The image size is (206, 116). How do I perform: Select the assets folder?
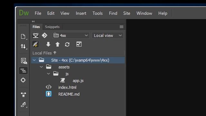64,67
